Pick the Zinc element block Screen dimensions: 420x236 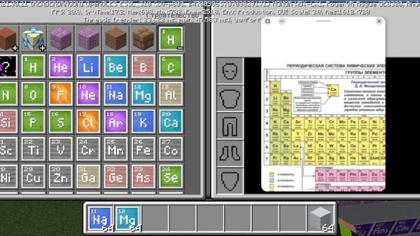click(x=60, y=176)
